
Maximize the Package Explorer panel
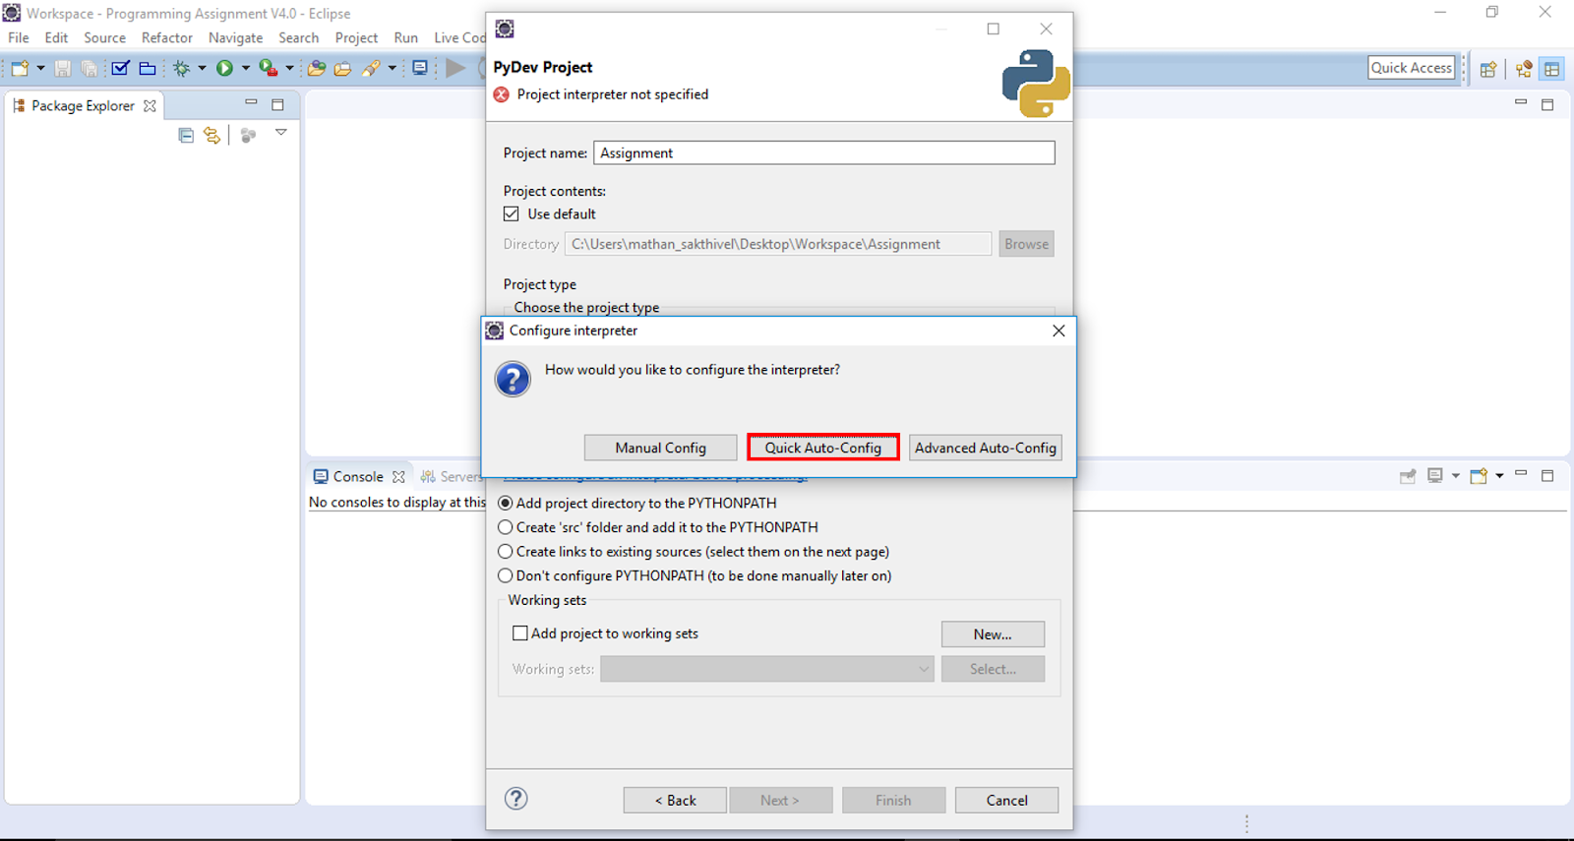tap(277, 104)
